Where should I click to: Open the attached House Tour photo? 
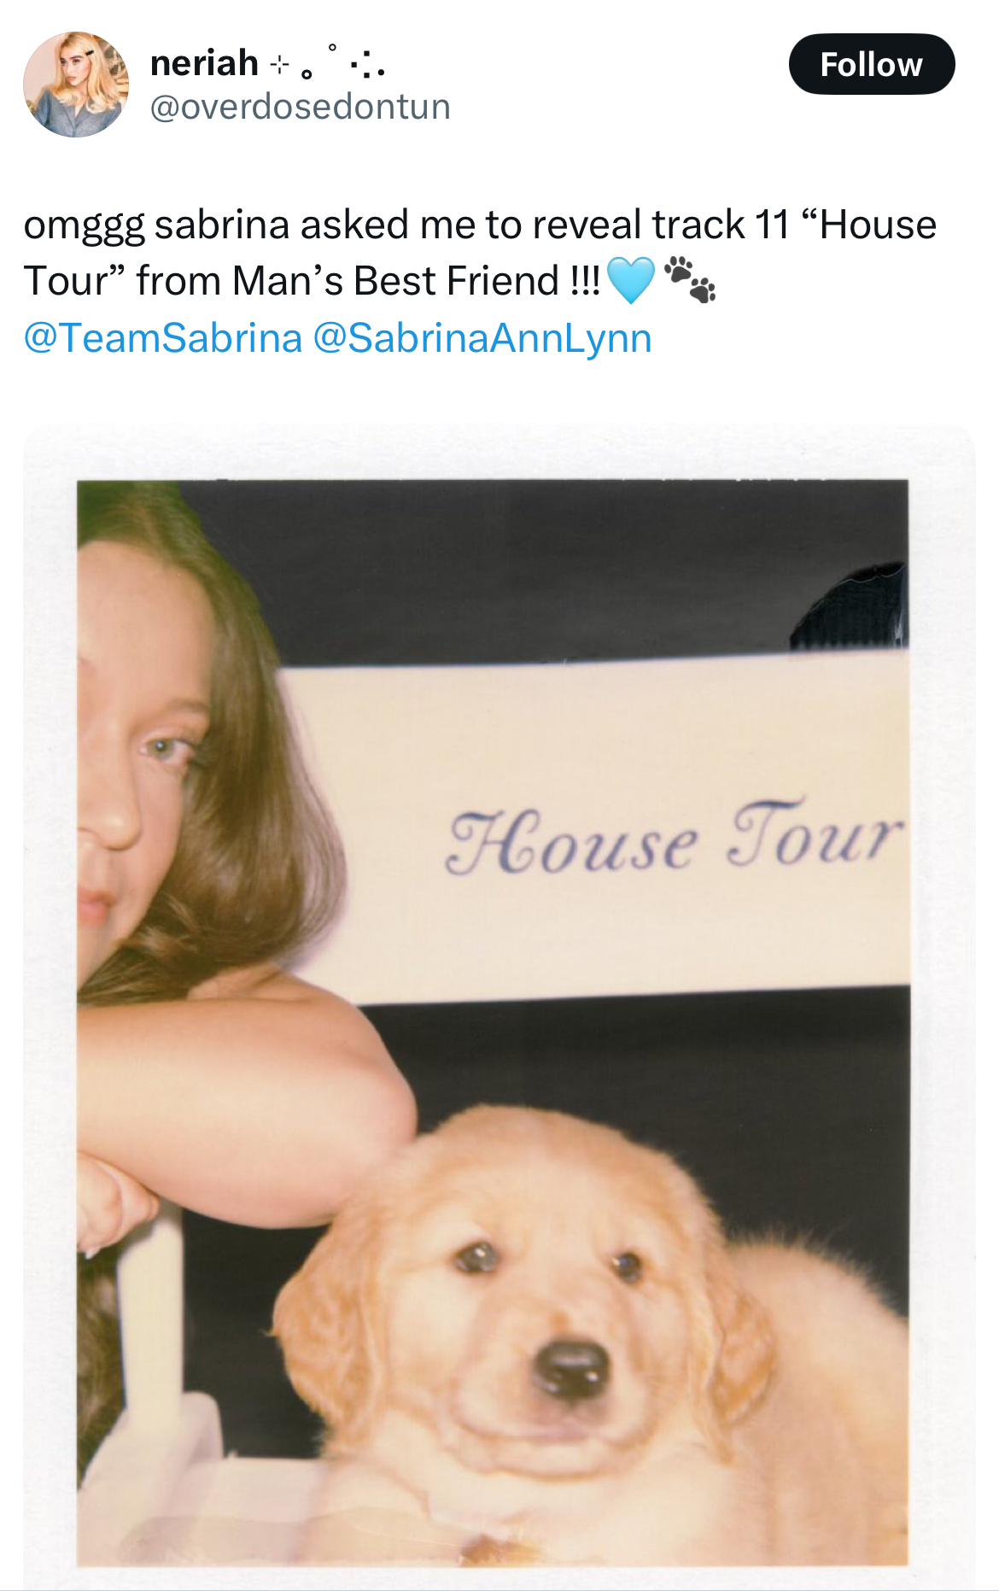[499, 1008]
